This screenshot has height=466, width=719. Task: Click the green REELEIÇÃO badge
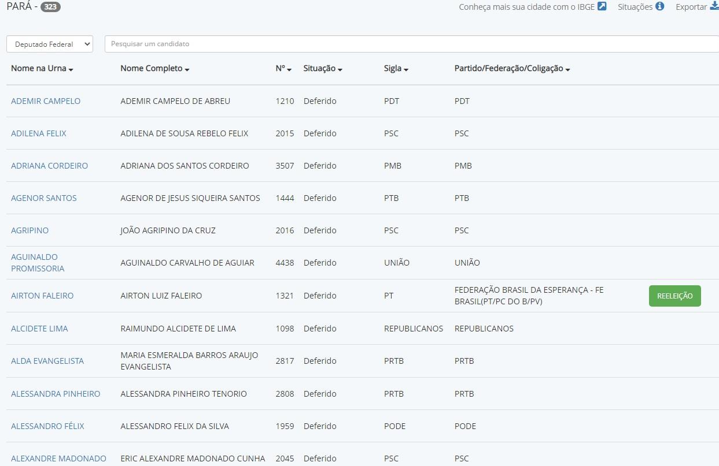(674, 296)
